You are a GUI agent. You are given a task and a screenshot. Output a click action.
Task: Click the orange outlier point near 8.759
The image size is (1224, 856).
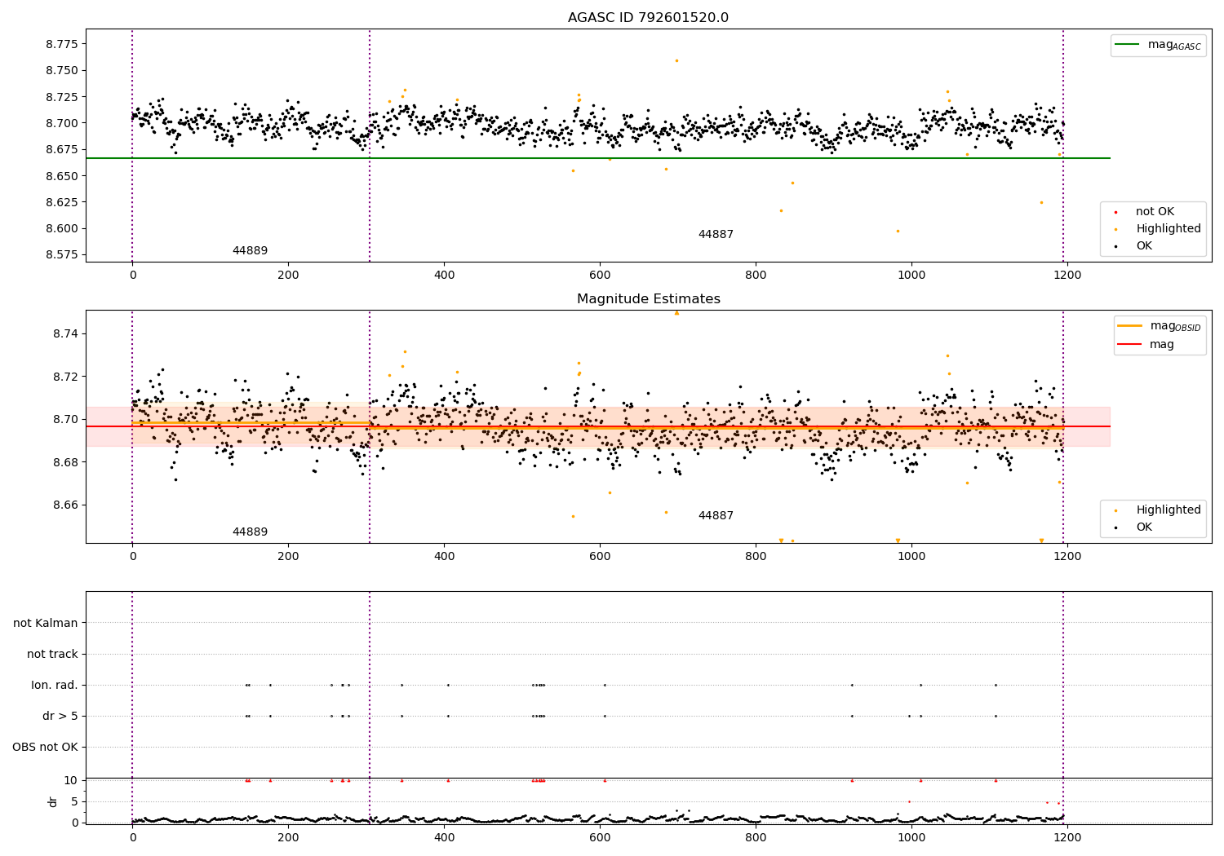(x=676, y=60)
